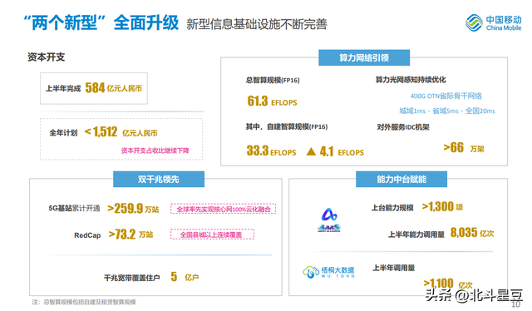Click the 上半年能力调用量 label
532x311 pixels.
[416, 234]
